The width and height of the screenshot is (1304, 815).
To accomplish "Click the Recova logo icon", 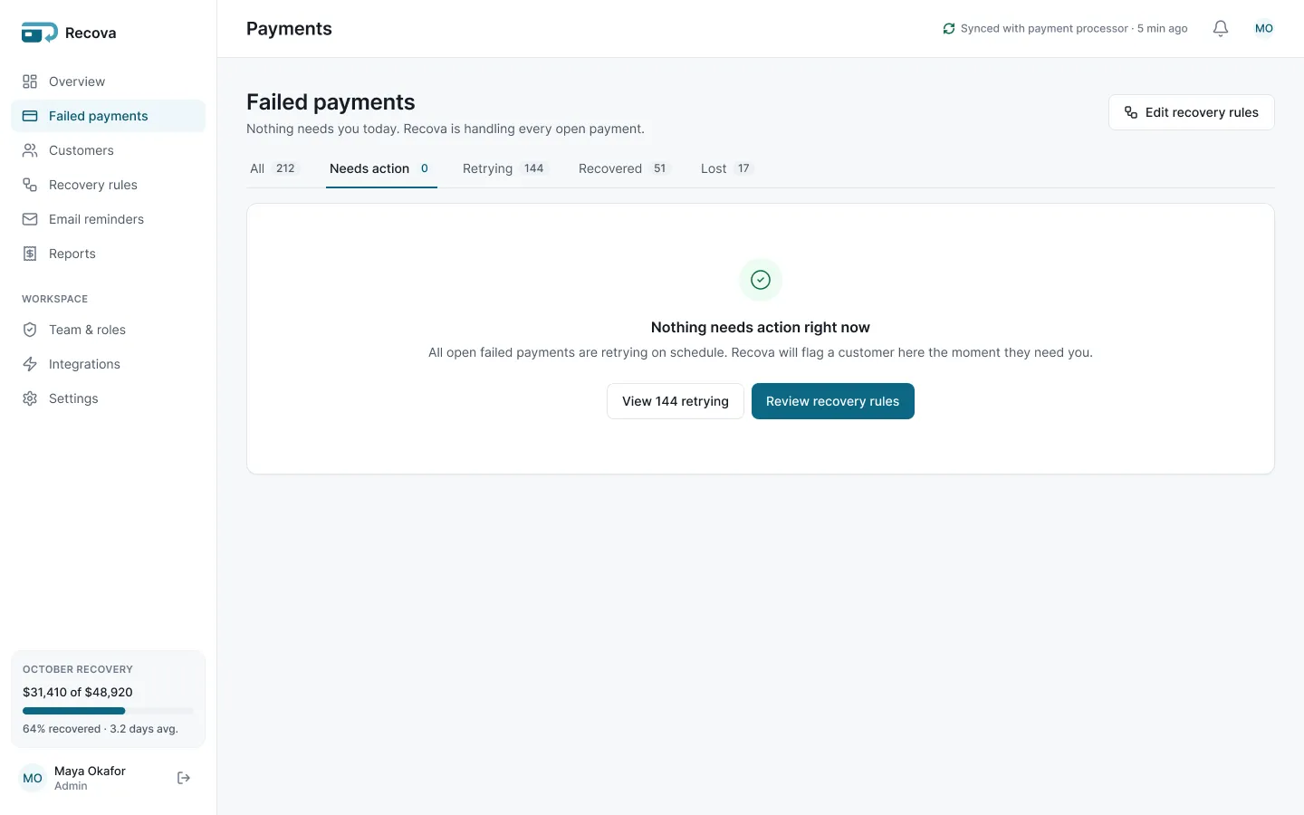I will click(x=39, y=33).
